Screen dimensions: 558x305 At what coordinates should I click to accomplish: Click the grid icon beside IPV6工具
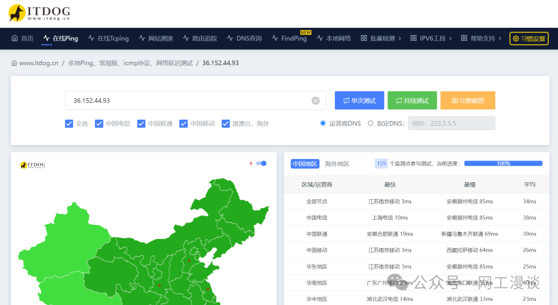(x=413, y=38)
